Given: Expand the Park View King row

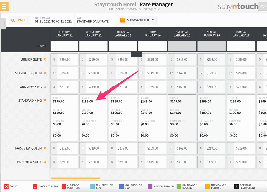Looking at the screenshot, I should coord(45,87).
